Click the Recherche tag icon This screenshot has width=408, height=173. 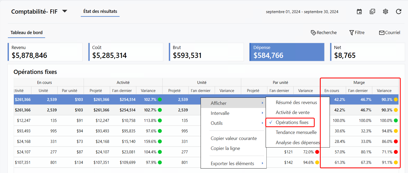click(x=313, y=33)
